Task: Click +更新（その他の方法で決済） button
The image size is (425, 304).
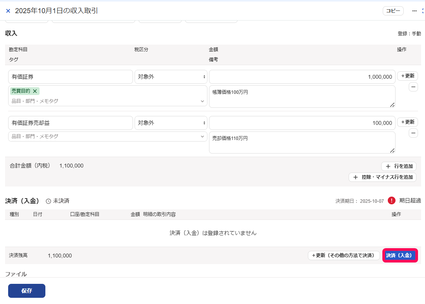Action: coord(344,255)
